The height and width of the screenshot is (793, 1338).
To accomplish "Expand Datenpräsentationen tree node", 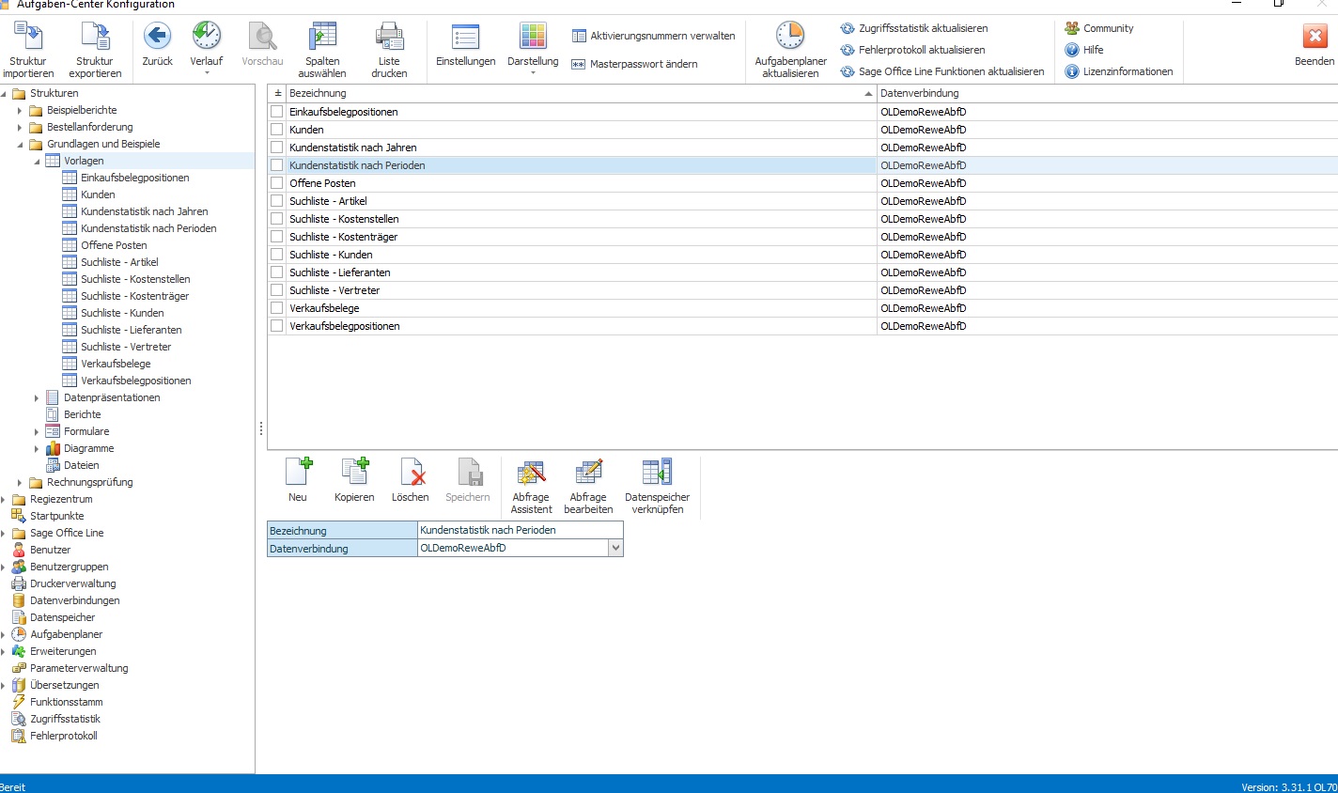I will pos(37,397).
